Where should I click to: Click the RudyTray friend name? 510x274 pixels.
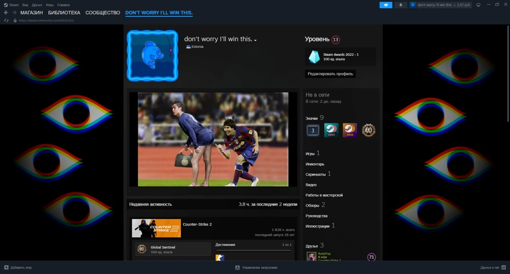pos(324,254)
